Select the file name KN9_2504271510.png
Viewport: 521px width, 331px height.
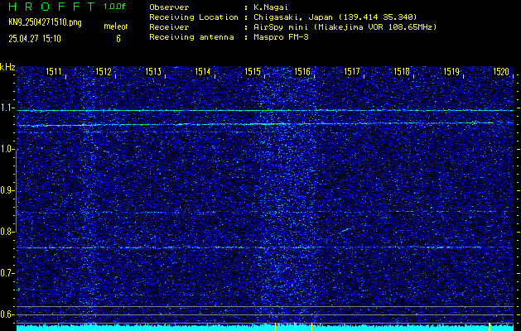(x=45, y=22)
